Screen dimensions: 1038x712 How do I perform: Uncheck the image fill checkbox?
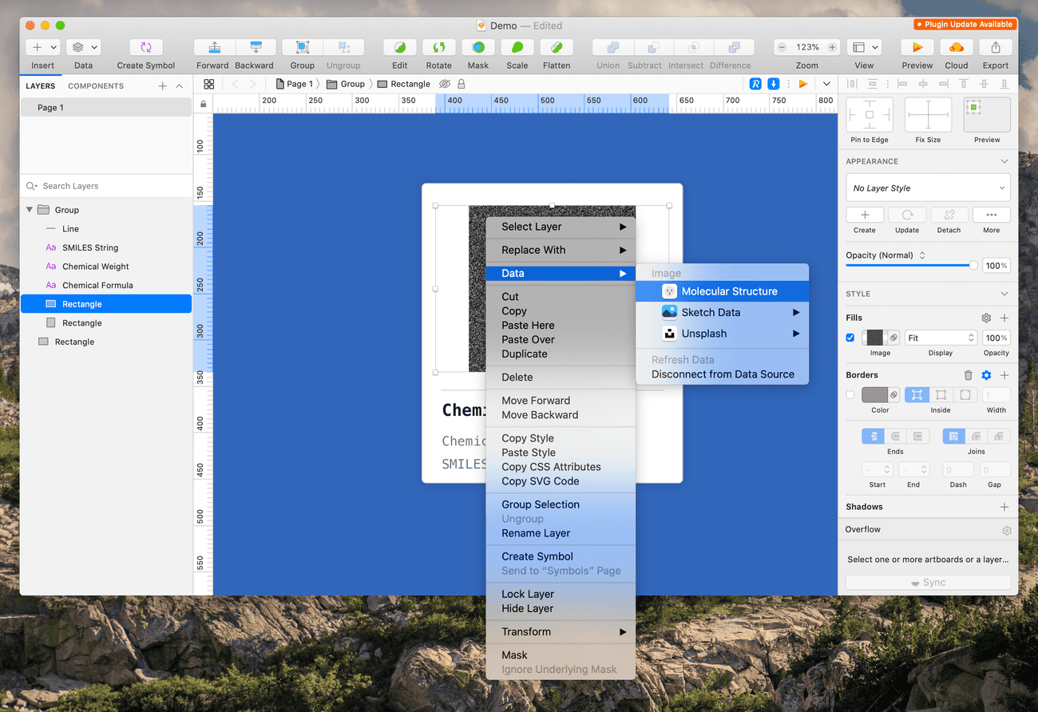(x=850, y=338)
